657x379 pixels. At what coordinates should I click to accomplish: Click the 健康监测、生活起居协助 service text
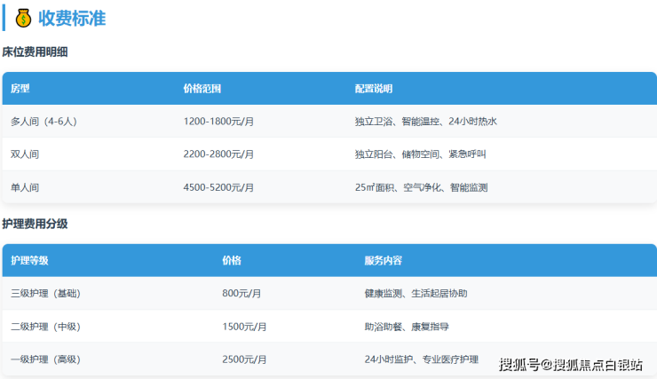(x=416, y=293)
